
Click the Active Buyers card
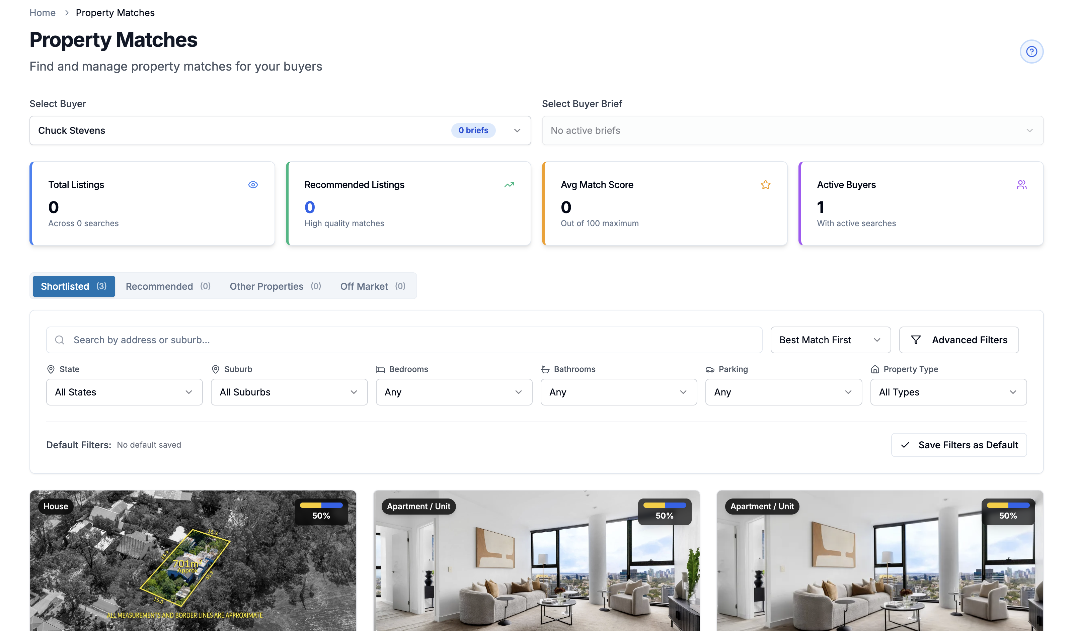pyautogui.click(x=921, y=203)
